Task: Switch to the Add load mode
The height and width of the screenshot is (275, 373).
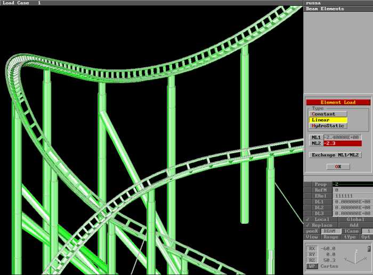Action: point(355,225)
